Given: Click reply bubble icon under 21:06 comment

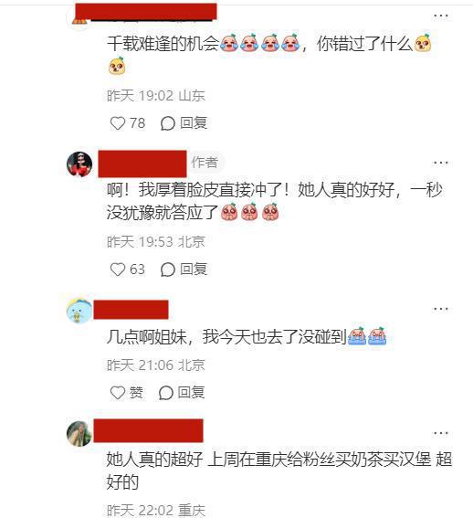Looking at the screenshot, I should tap(166, 393).
